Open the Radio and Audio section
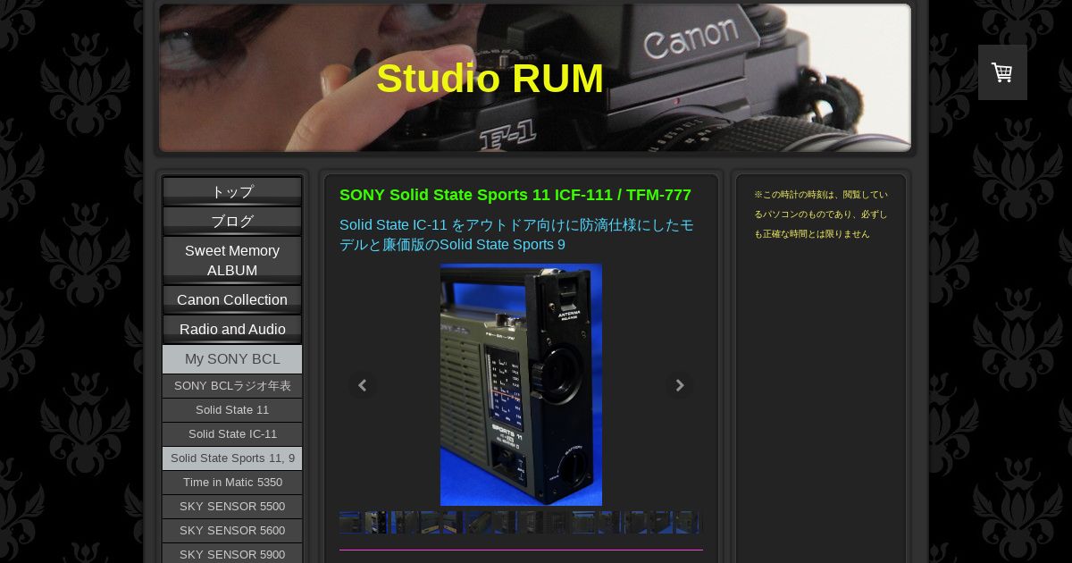 [232, 329]
